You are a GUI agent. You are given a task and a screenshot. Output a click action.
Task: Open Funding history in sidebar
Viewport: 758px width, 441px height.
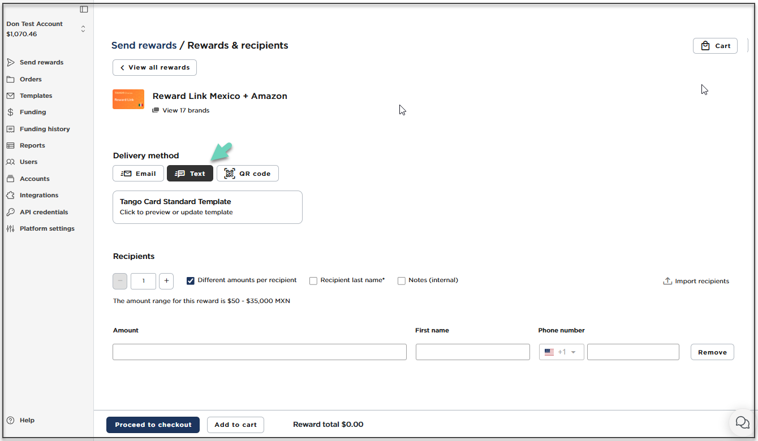pos(45,129)
